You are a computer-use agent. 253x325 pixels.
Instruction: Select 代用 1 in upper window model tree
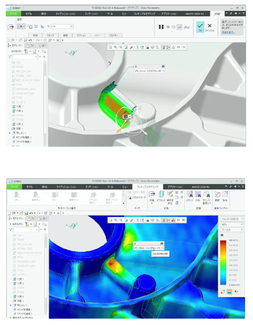pos(18,106)
